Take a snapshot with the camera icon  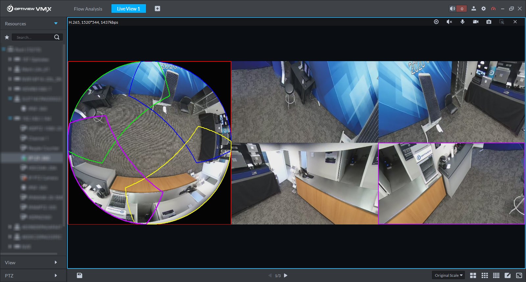pos(489,22)
